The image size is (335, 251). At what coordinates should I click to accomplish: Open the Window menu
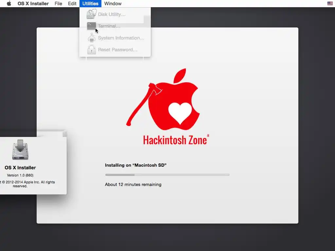[x=113, y=4]
